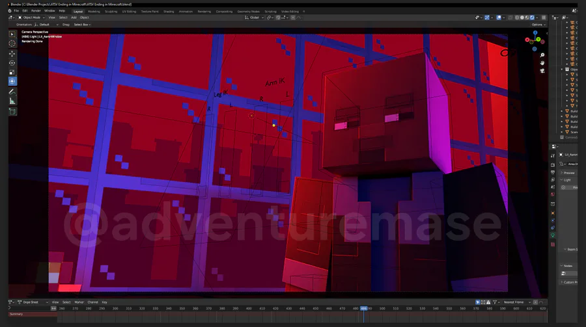Open the Nearest Frame snapping dropdown
Image resolution: width=586 pixels, height=327 pixels.
(x=517, y=302)
